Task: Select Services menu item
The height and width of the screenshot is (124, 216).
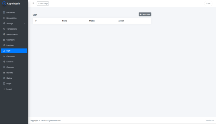Action: pyautogui.click(x=10, y=62)
